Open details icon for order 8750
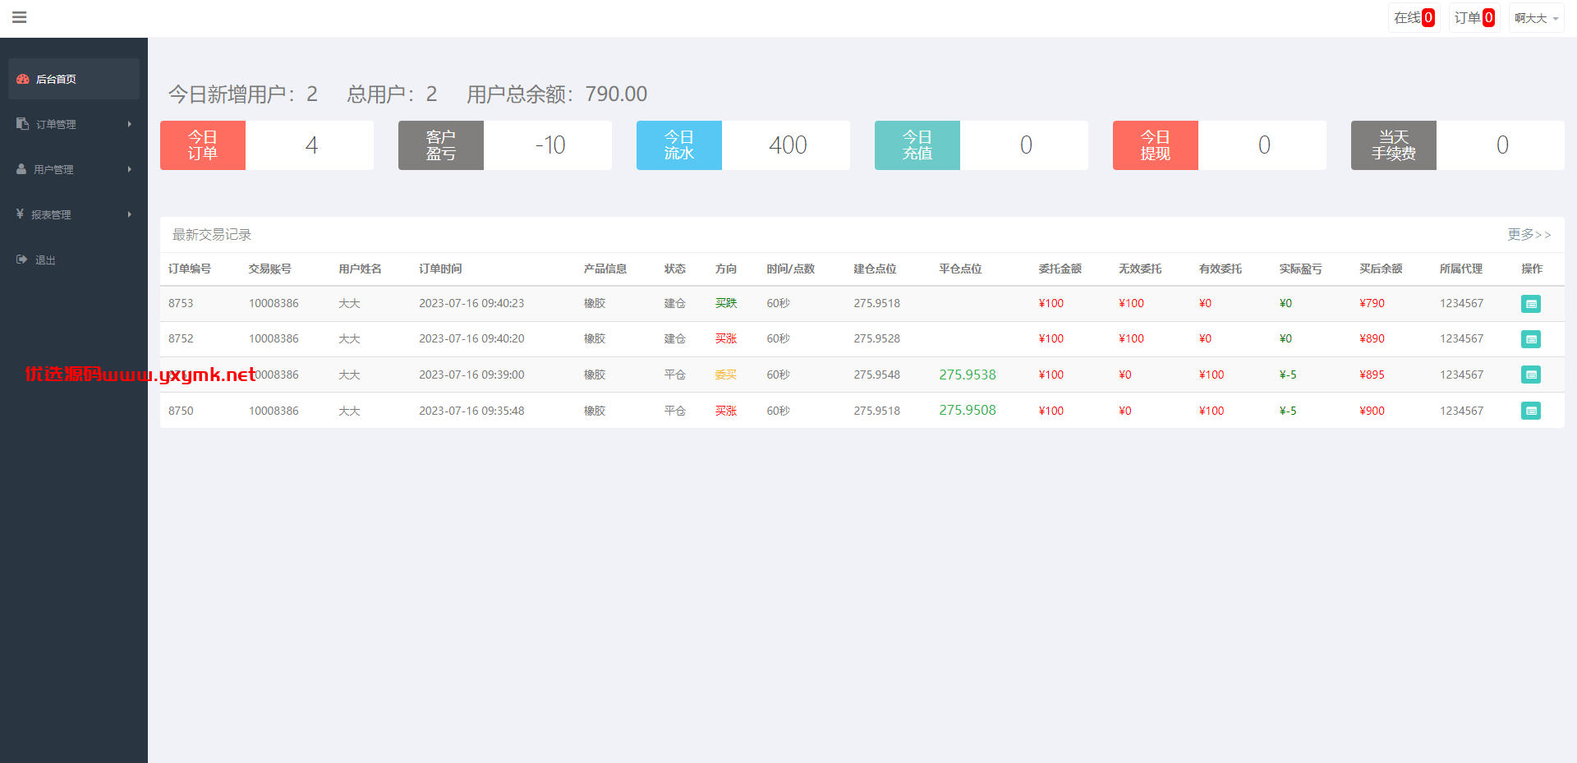This screenshot has height=763, width=1577. [x=1531, y=411]
